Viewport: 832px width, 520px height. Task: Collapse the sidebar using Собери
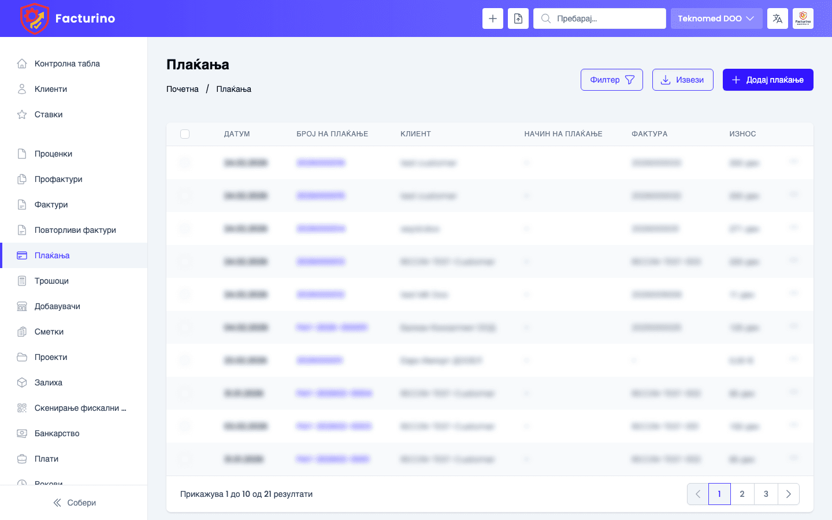pos(74,503)
